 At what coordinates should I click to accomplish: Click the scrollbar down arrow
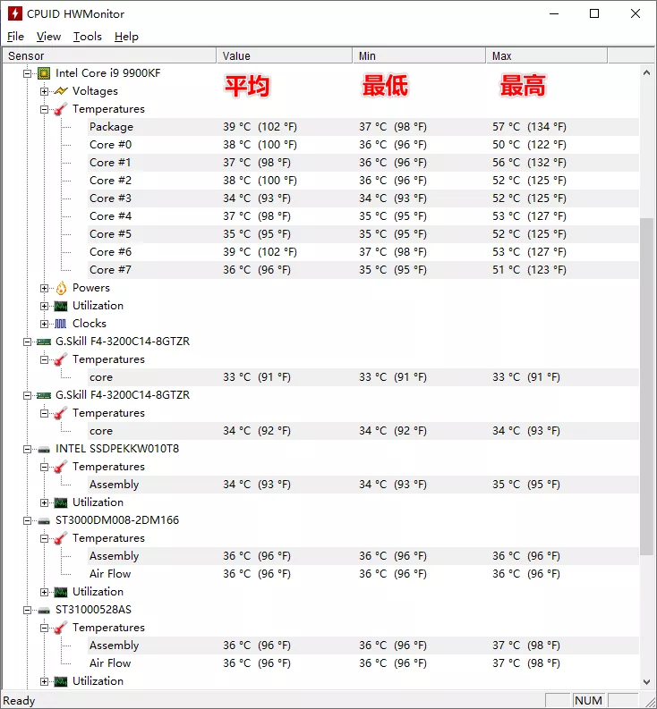646,681
